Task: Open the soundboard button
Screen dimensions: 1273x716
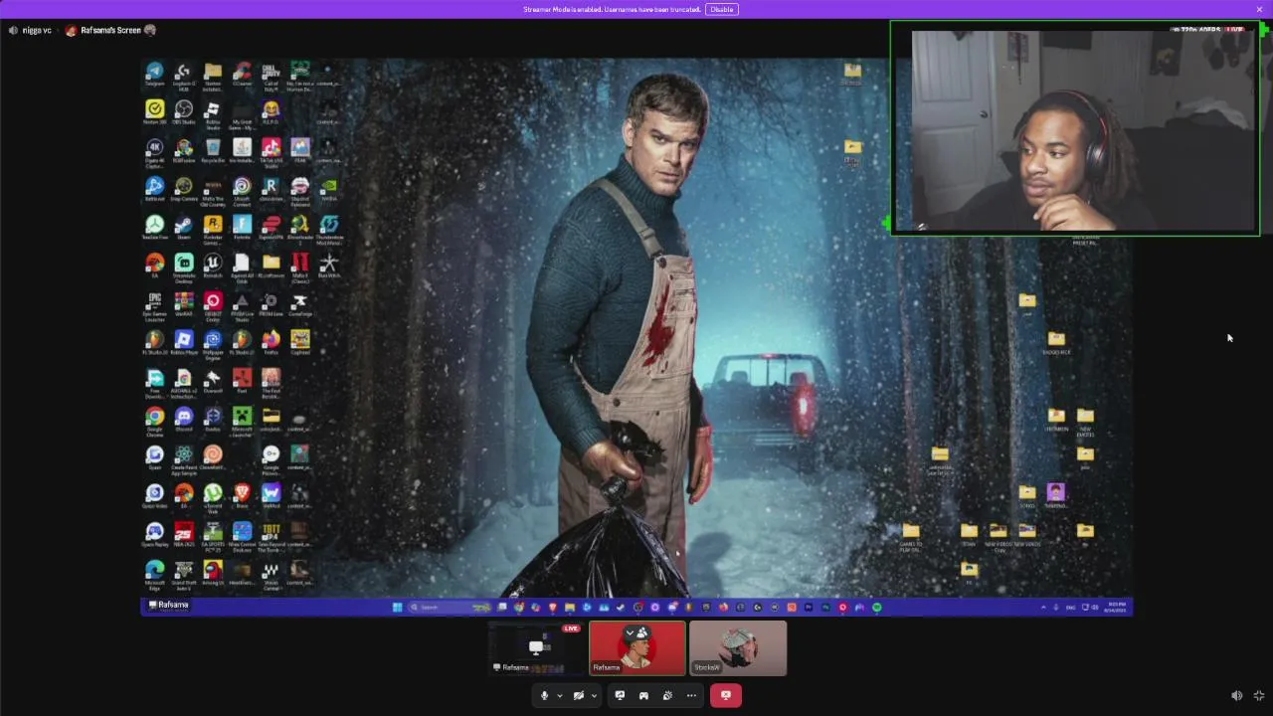Action: [x=667, y=695]
